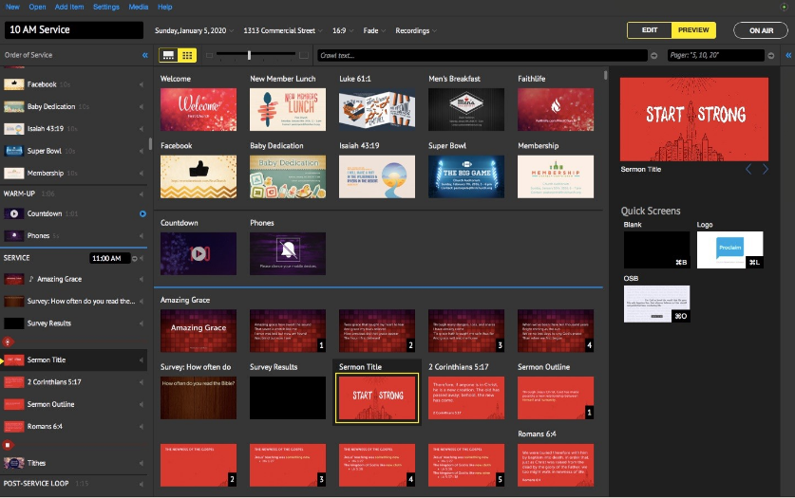Toggle ON AIR
795x498 pixels.
pyautogui.click(x=761, y=30)
